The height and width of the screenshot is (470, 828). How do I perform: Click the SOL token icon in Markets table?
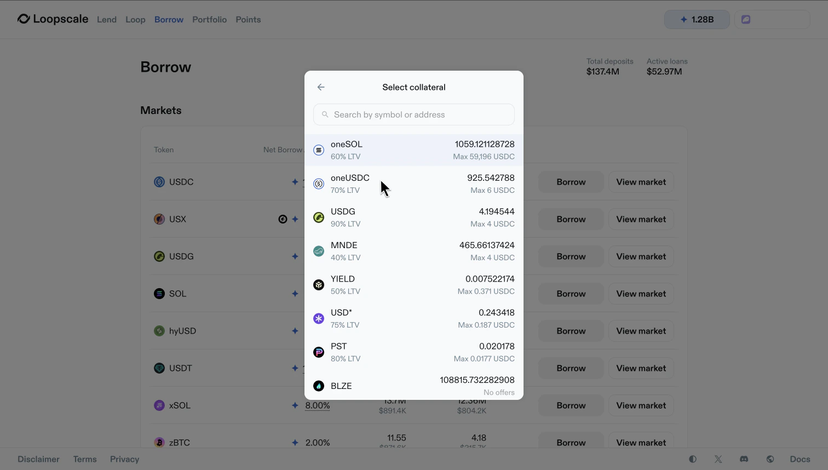tap(159, 294)
